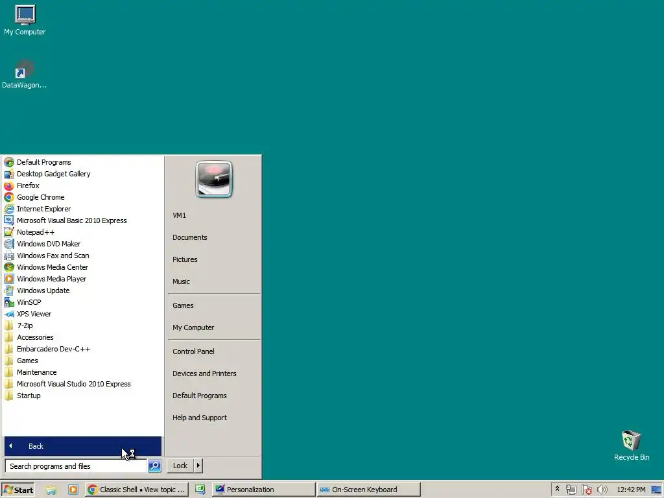
Task: Click the Lock button
Action: [x=180, y=466]
